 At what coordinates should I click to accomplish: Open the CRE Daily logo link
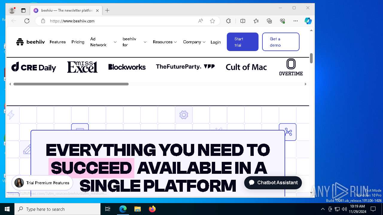[x=34, y=67]
